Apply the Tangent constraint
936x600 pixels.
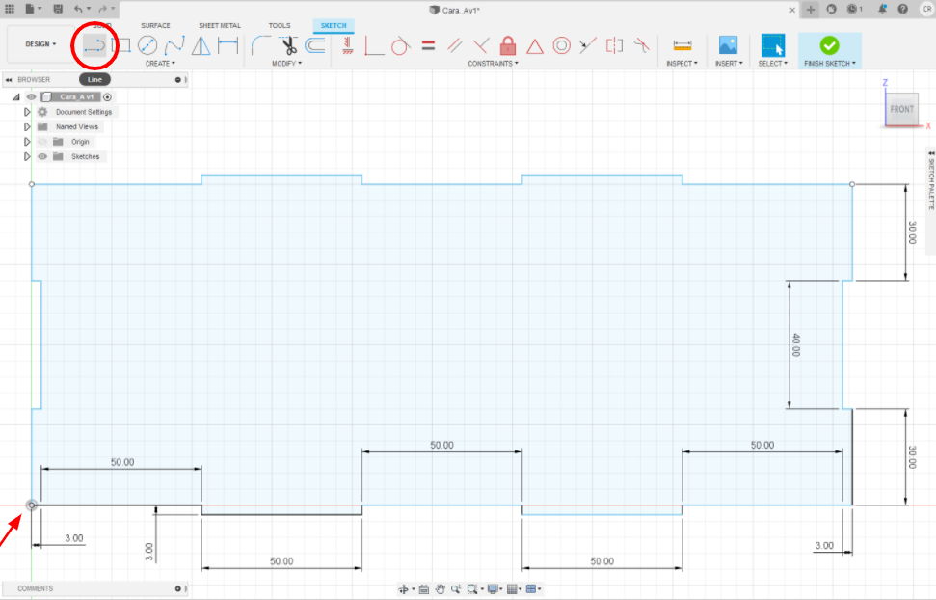coord(401,45)
